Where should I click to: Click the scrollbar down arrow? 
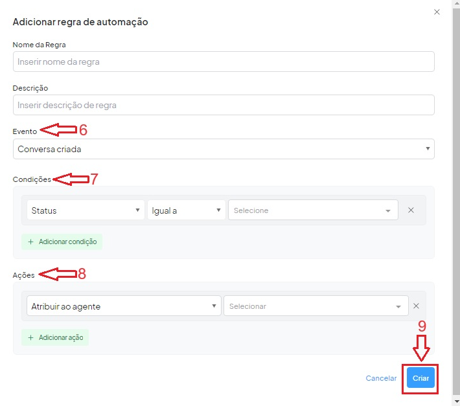coord(455,401)
